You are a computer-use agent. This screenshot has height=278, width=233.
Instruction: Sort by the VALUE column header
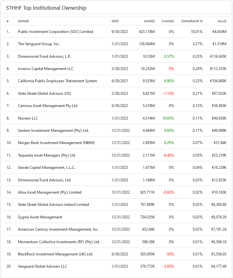click(x=222, y=21)
